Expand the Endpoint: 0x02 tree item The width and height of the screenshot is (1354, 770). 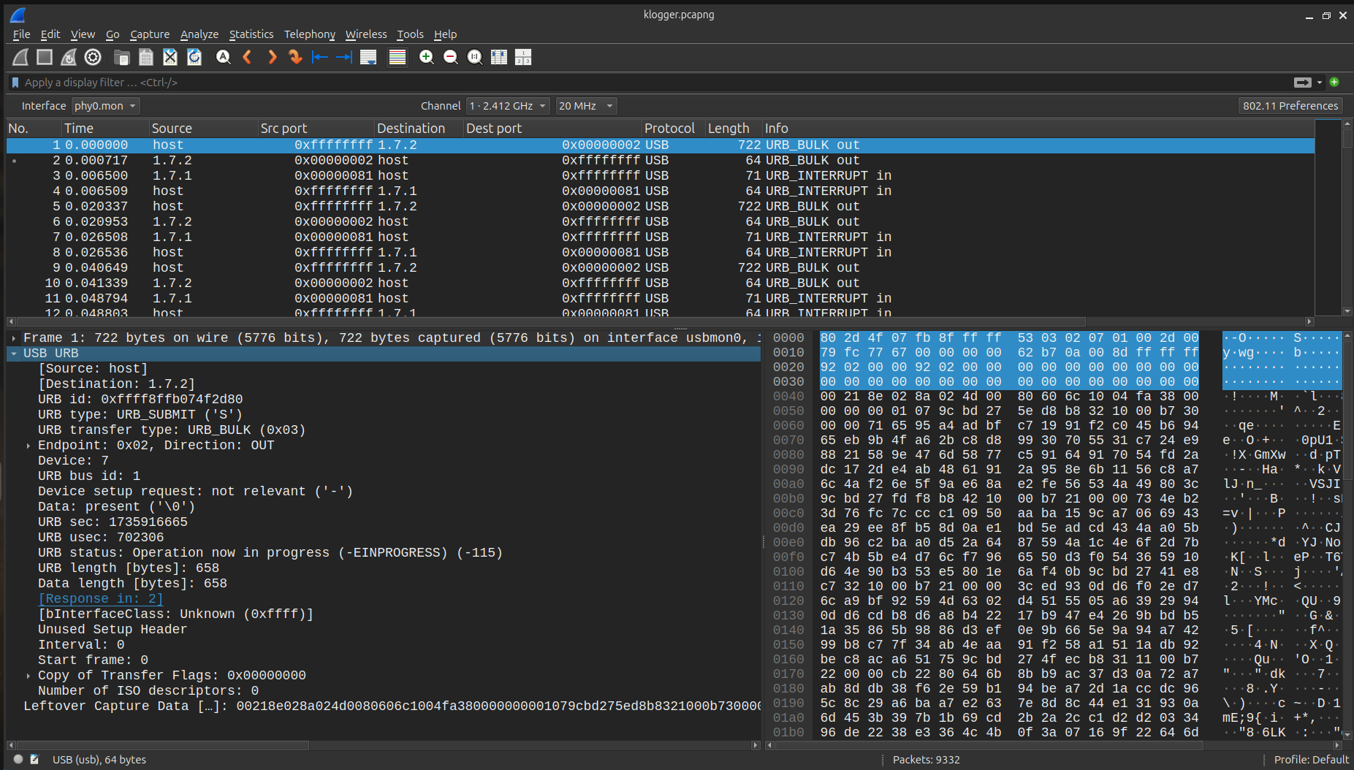28,446
